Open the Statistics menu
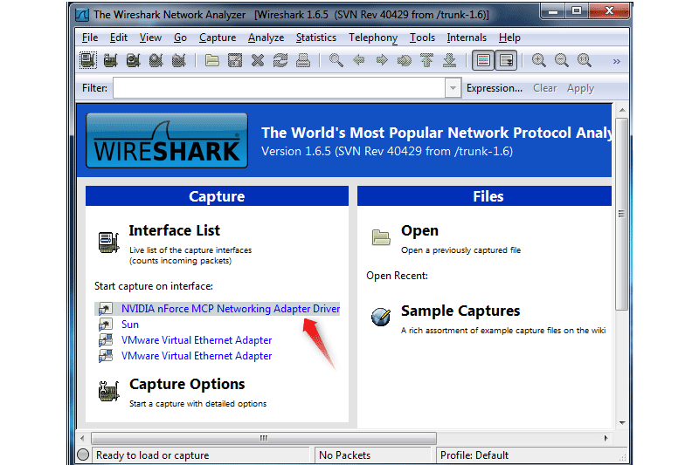The width and height of the screenshot is (699, 465). (316, 38)
